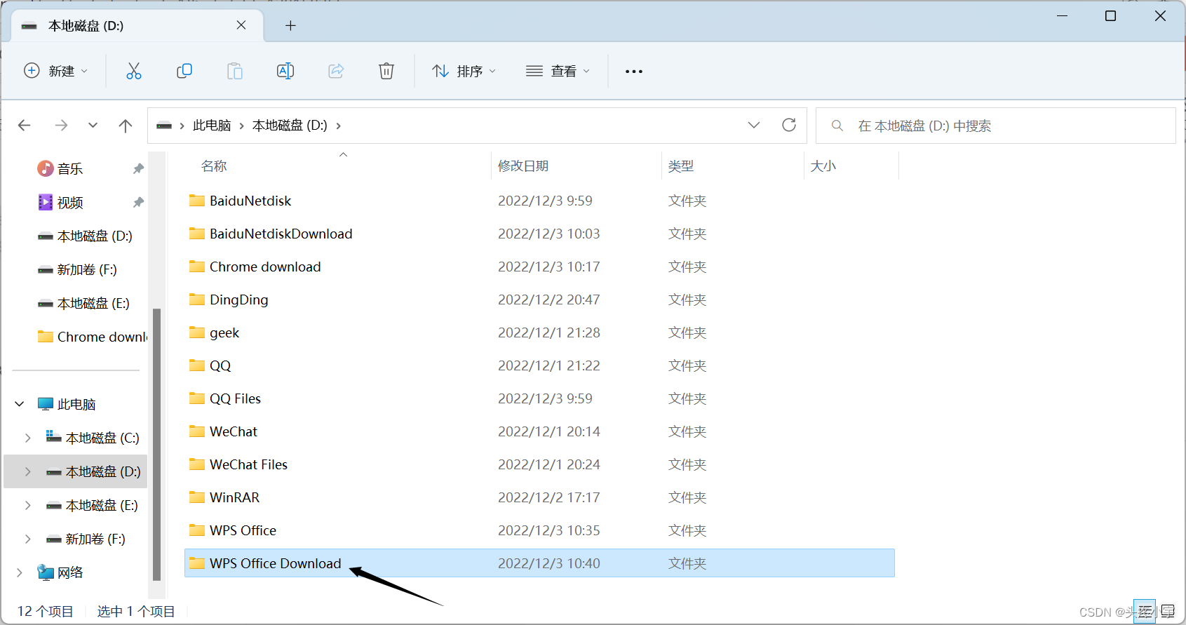Close the 本地磁盘 (D:) tab

241,25
